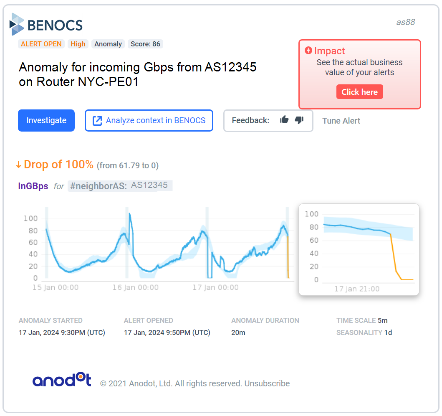Click the orange drop arrow indicator
This screenshot has width=442, height=416.
click(x=19, y=165)
